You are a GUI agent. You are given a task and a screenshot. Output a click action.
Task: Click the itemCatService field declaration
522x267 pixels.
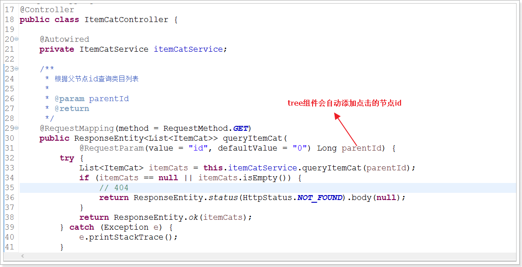(188, 49)
